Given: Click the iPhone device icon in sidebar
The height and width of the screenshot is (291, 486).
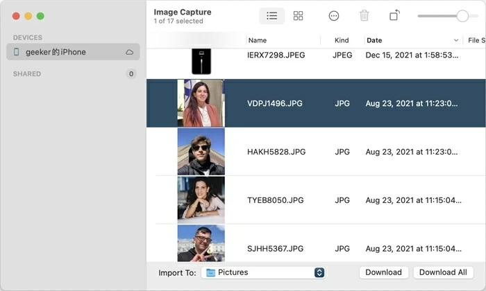Looking at the screenshot, I should point(17,52).
